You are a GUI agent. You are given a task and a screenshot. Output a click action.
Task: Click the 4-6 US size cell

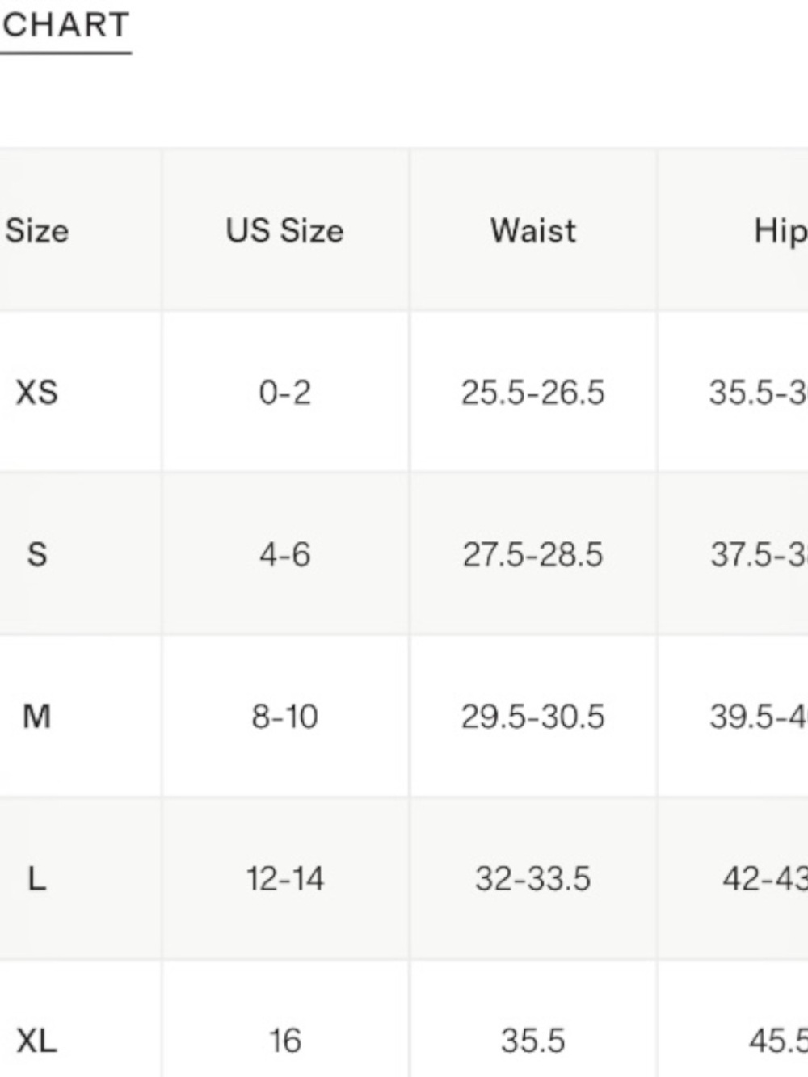284,554
